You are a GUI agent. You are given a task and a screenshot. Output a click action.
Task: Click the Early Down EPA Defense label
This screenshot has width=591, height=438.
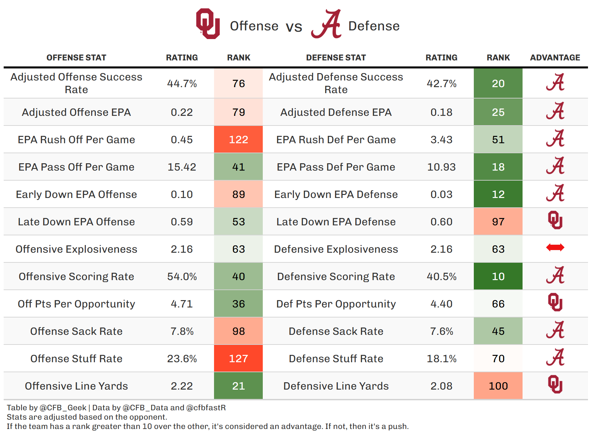tap(336, 194)
